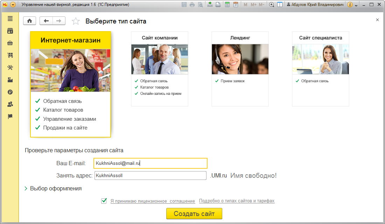Image resolution: width=385 pixels, height=224 pixels.
Task: Toggle the license agreement checkbox
Action: coord(104,201)
